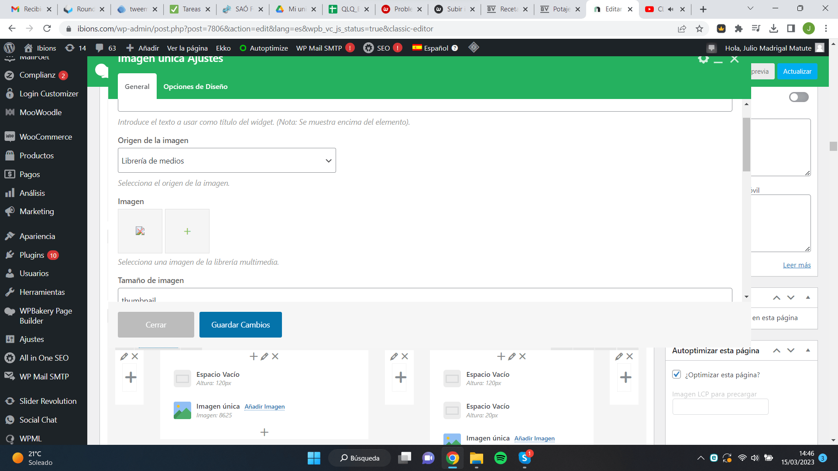838x471 pixels.
Task: Bookmark this page with star icon
Action: click(x=699, y=29)
